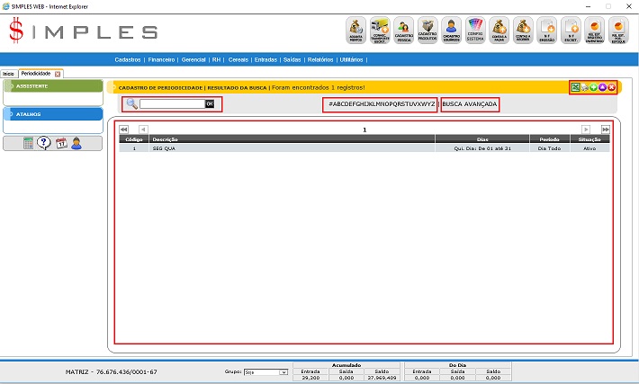Image resolution: width=639 pixels, height=384 pixels.
Task: Open the calculator icon in sidebar
Action: [29, 143]
